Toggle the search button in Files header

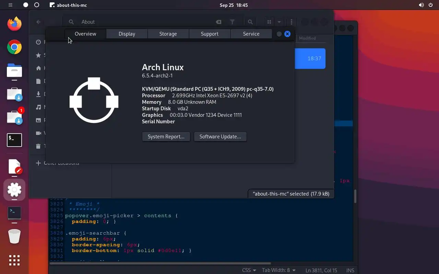(x=250, y=22)
